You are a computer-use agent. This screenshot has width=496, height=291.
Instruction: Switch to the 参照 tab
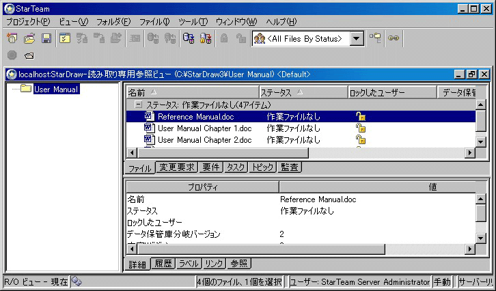click(239, 264)
